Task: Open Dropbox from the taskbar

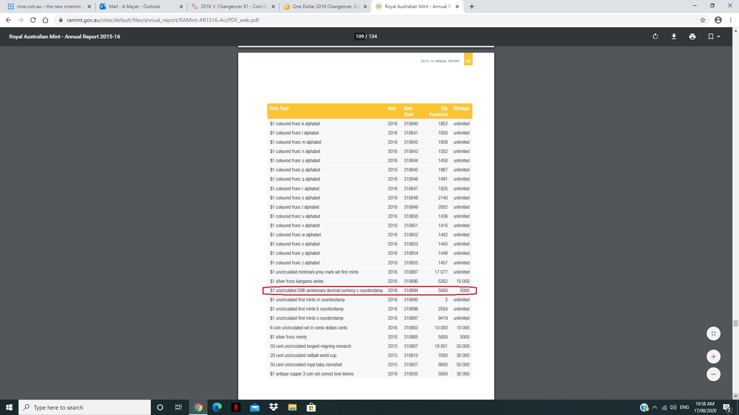Action: 274,407
